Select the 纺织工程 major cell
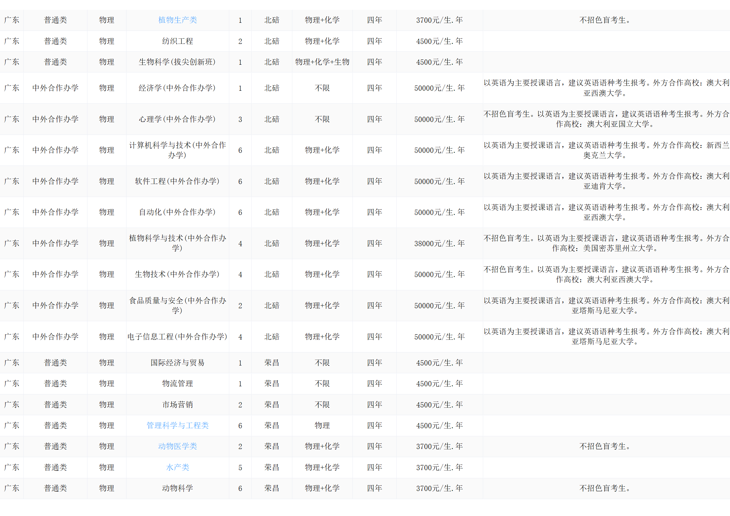Viewport: 730px width, 516px height. 178,41
